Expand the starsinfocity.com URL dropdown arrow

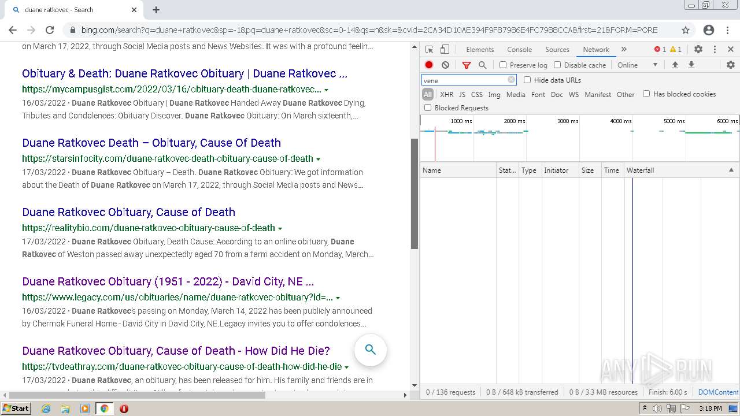(x=318, y=159)
